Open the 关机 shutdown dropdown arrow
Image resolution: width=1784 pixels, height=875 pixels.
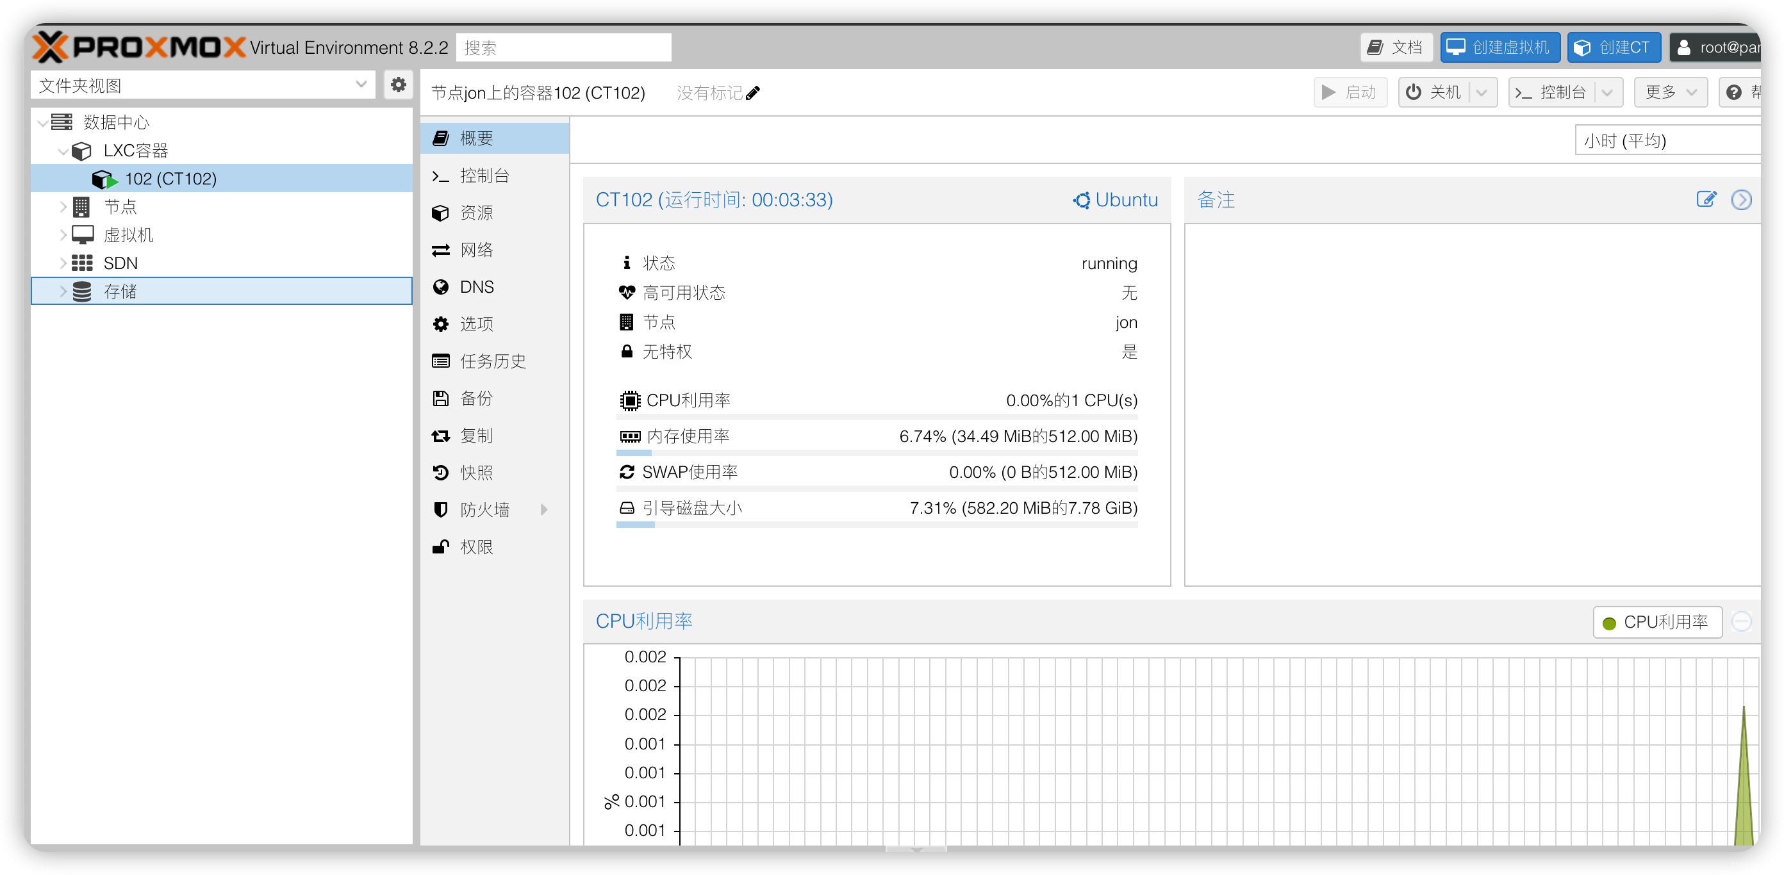pos(1482,92)
